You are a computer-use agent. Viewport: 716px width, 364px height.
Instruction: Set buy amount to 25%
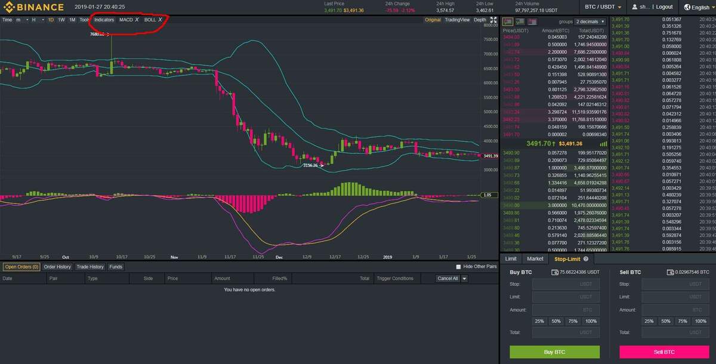pyautogui.click(x=539, y=321)
